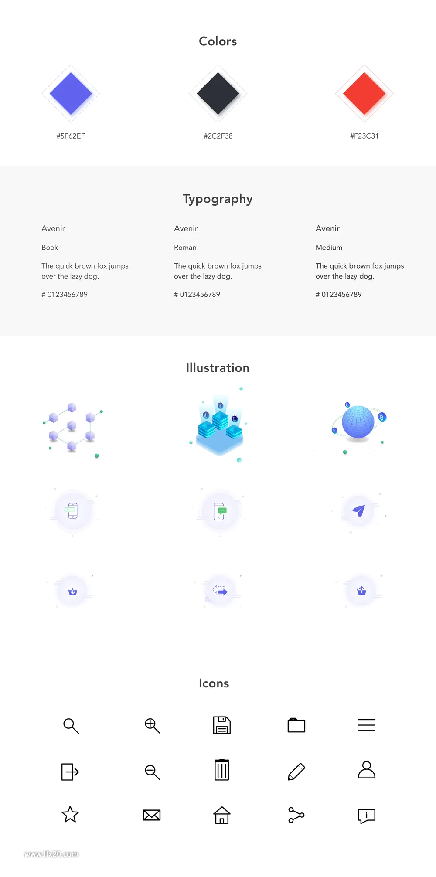This screenshot has height=877, width=436.
Task: Click the blue globe illustration
Action: [358, 422]
